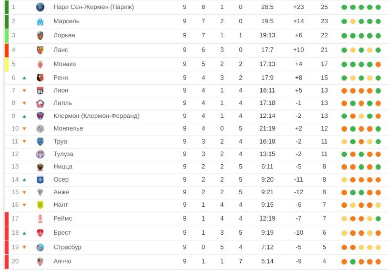Click the Lille team crest
389x270 pixels.
coord(40,103)
